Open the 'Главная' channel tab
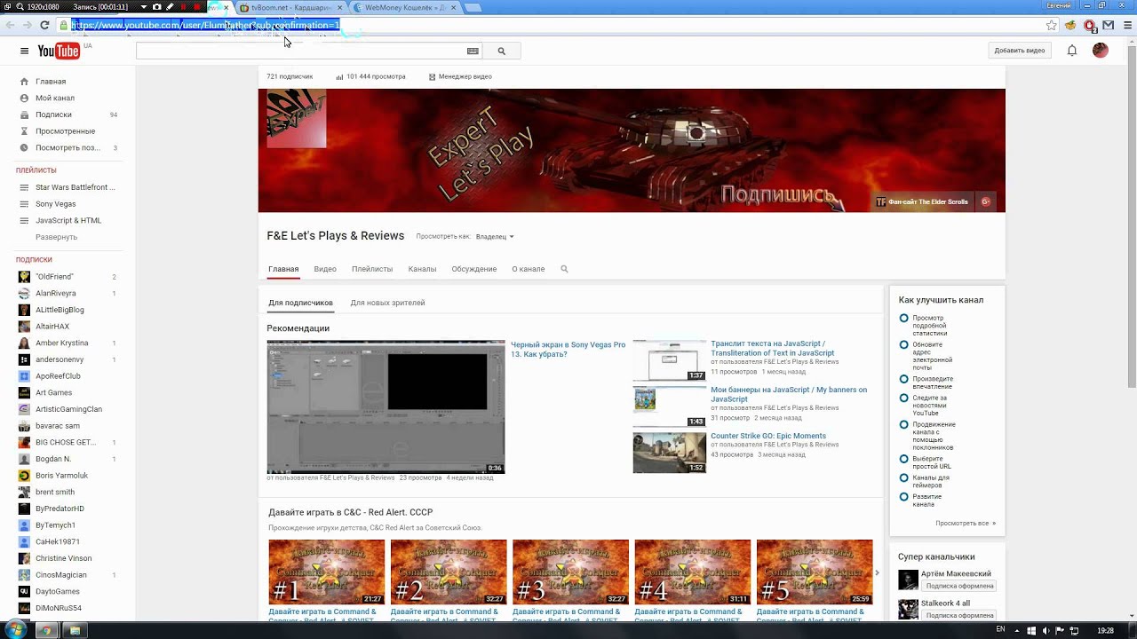Image resolution: width=1137 pixels, height=639 pixels. (x=283, y=269)
